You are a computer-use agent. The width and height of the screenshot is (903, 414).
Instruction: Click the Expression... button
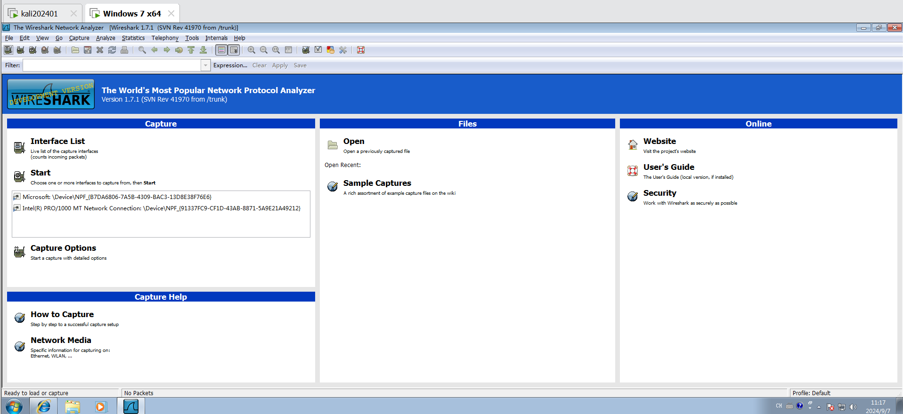pyautogui.click(x=230, y=65)
